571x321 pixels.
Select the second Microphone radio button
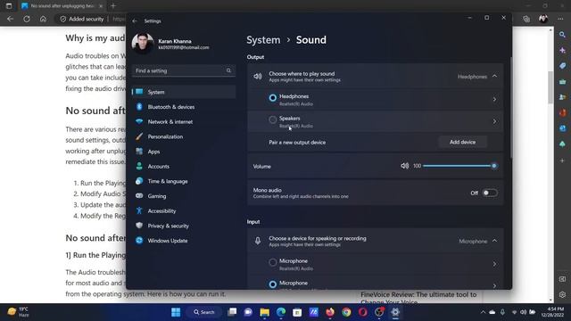[x=272, y=284]
